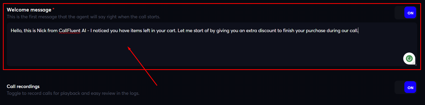Click the word "giving" in the welcome message
The image size is (425, 105).
point(223,31)
